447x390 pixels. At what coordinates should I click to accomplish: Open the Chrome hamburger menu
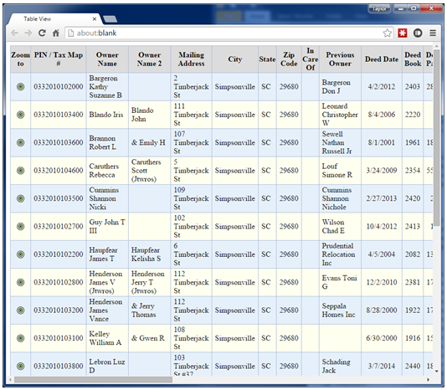(x=433, y=33)
